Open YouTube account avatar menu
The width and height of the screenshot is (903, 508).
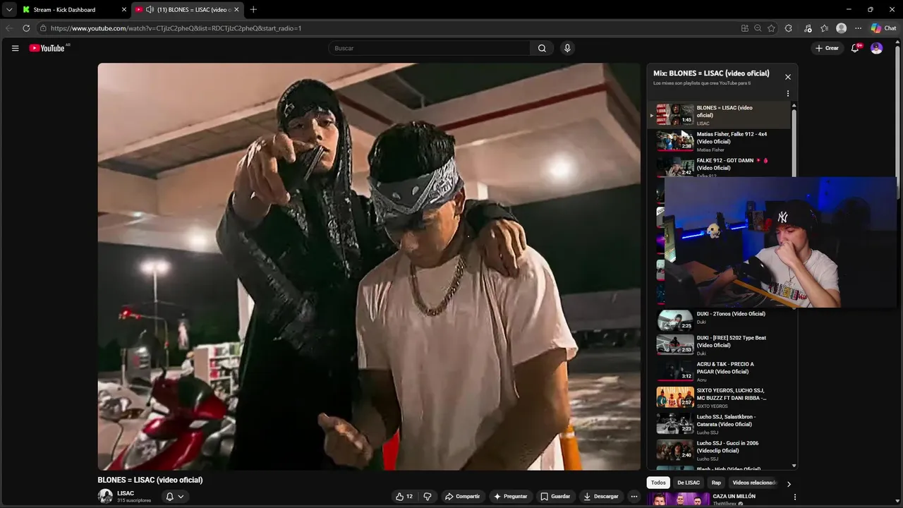pyautogui.click(x=876, y=48)
